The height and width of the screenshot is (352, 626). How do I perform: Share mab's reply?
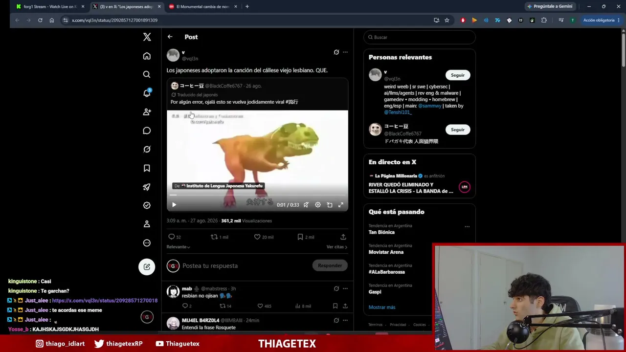(345, 306)
